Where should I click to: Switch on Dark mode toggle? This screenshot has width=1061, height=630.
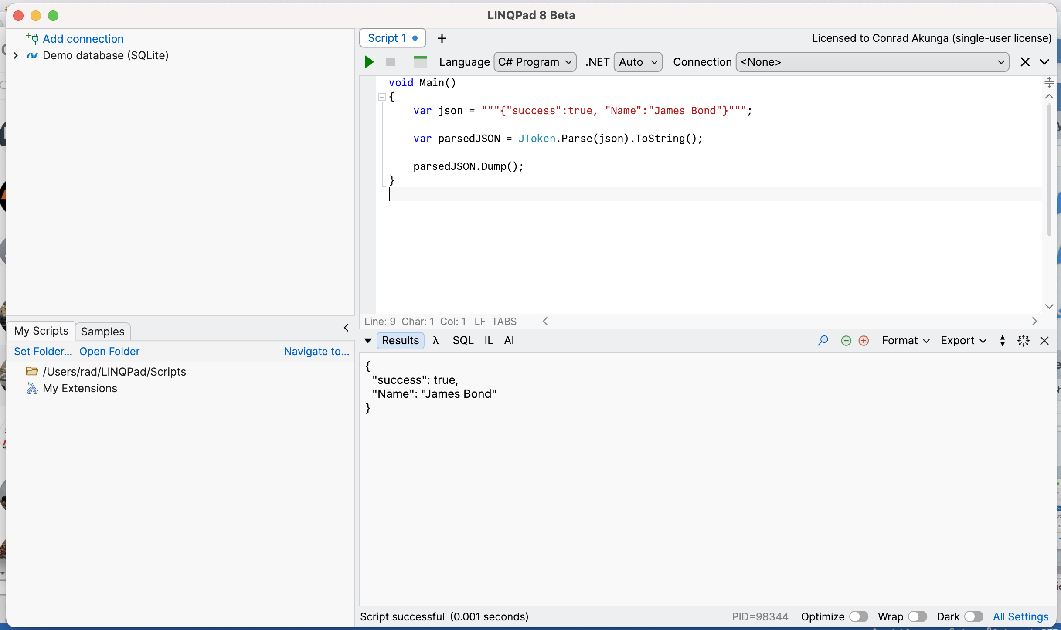973,616
